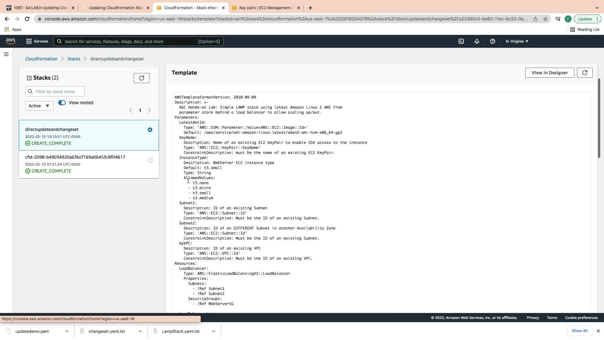Open the AWS help question-mark icon
Screen dimensions: 604x340
492,41
